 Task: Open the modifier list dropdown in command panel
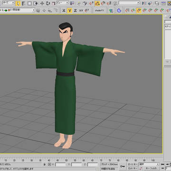pyautogui.click(x=168, y=27)
